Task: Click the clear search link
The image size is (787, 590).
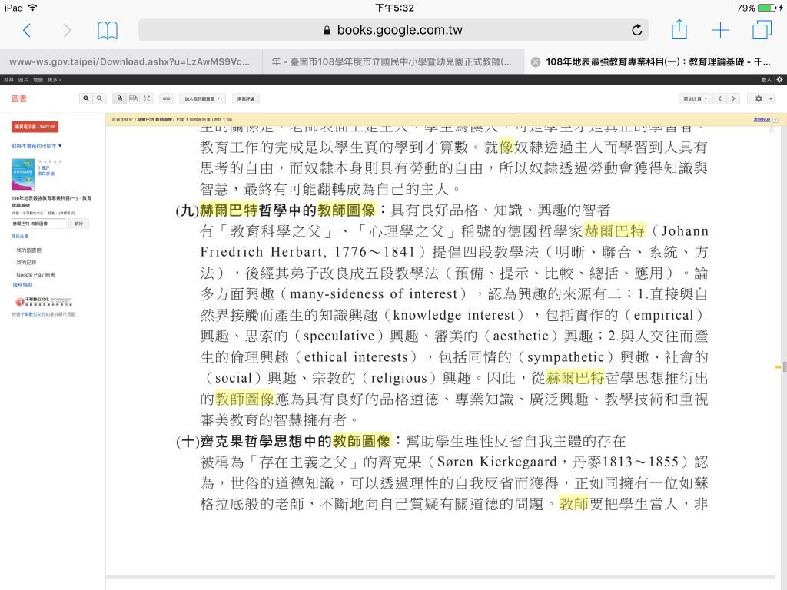Action: pos(762,120)
